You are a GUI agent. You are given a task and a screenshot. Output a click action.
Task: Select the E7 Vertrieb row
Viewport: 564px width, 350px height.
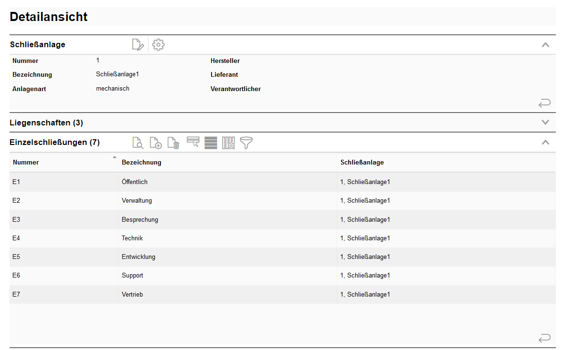[x=132, y=295]
